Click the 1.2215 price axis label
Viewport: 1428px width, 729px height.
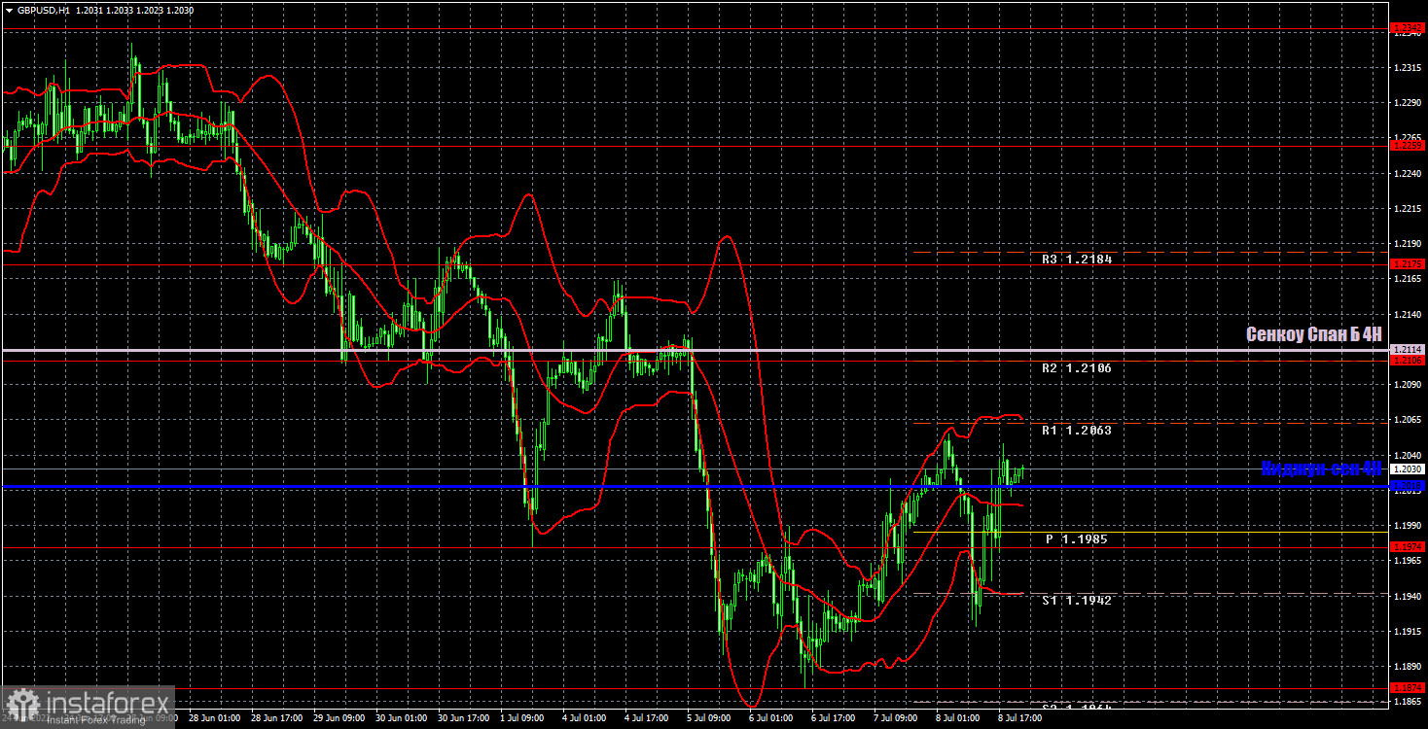click(1408, 208)
